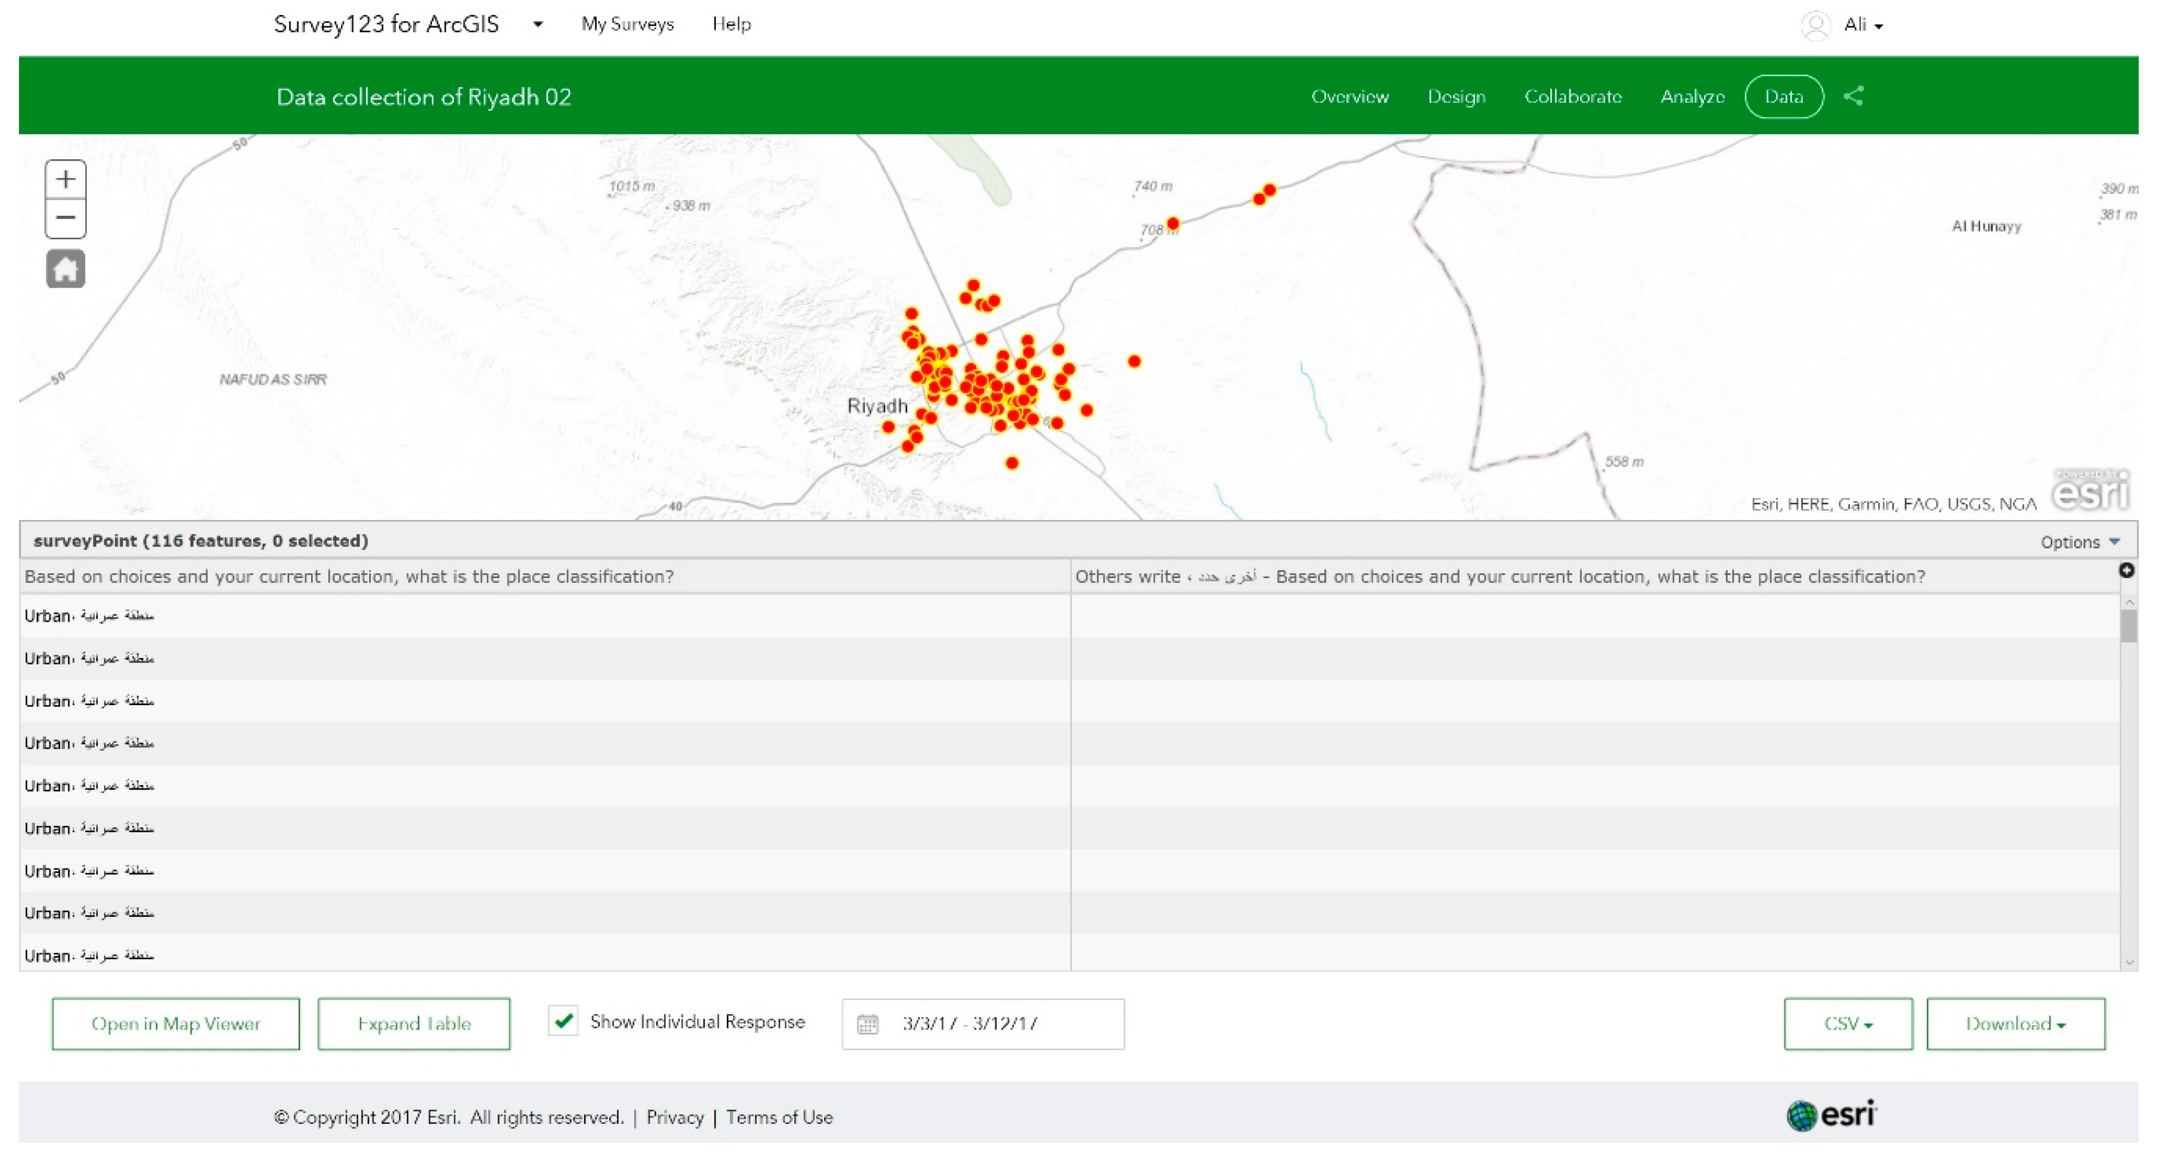
Task: Toggle Show Individual Response checkbox
Action: click(564, 1021)
